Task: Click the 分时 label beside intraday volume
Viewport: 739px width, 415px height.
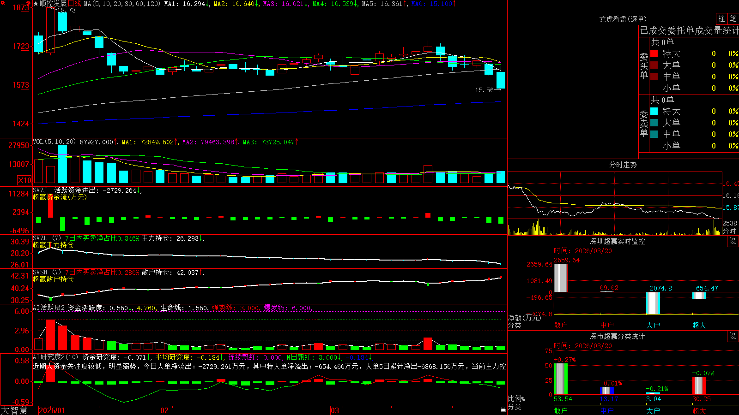Action: point(729,231)
